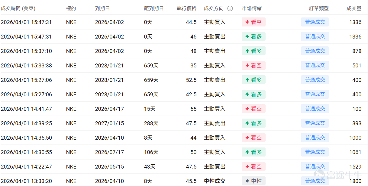Screen dimensions: 368x186
Task: Click 普通成交 tag in the 14:41:47 row
Action: [315, 109]
